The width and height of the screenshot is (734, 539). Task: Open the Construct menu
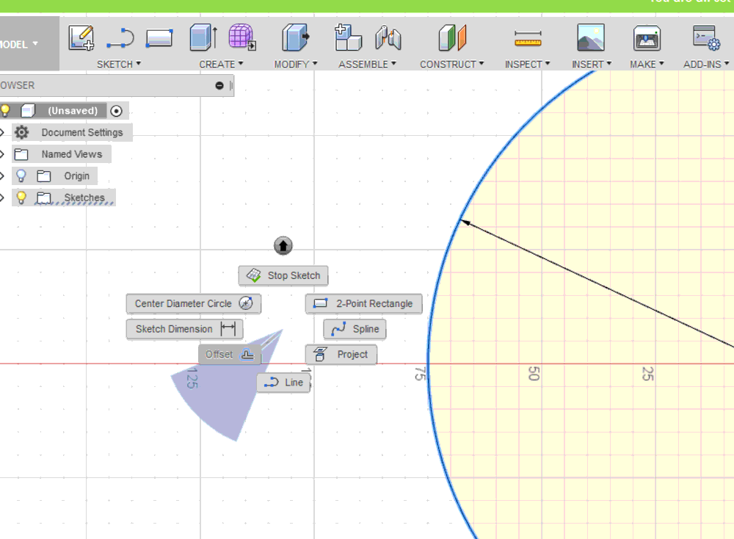point(452,64)
